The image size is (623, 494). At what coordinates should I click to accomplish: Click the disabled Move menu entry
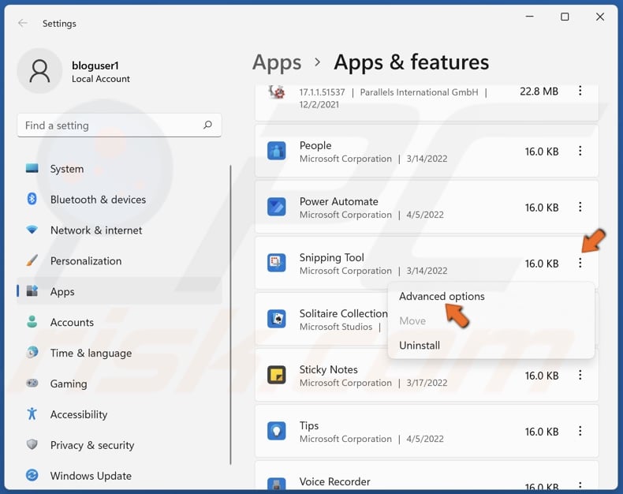point(412,320)
